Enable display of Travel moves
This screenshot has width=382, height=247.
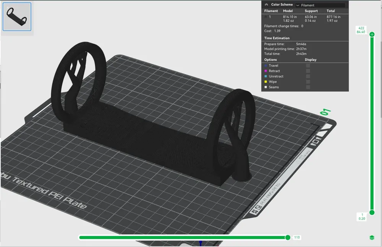coord(308,66)
